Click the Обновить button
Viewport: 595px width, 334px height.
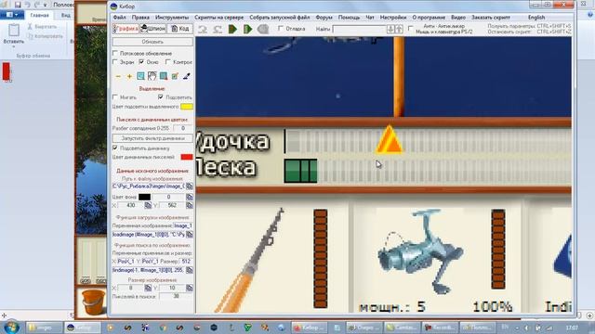click(152, 42)
